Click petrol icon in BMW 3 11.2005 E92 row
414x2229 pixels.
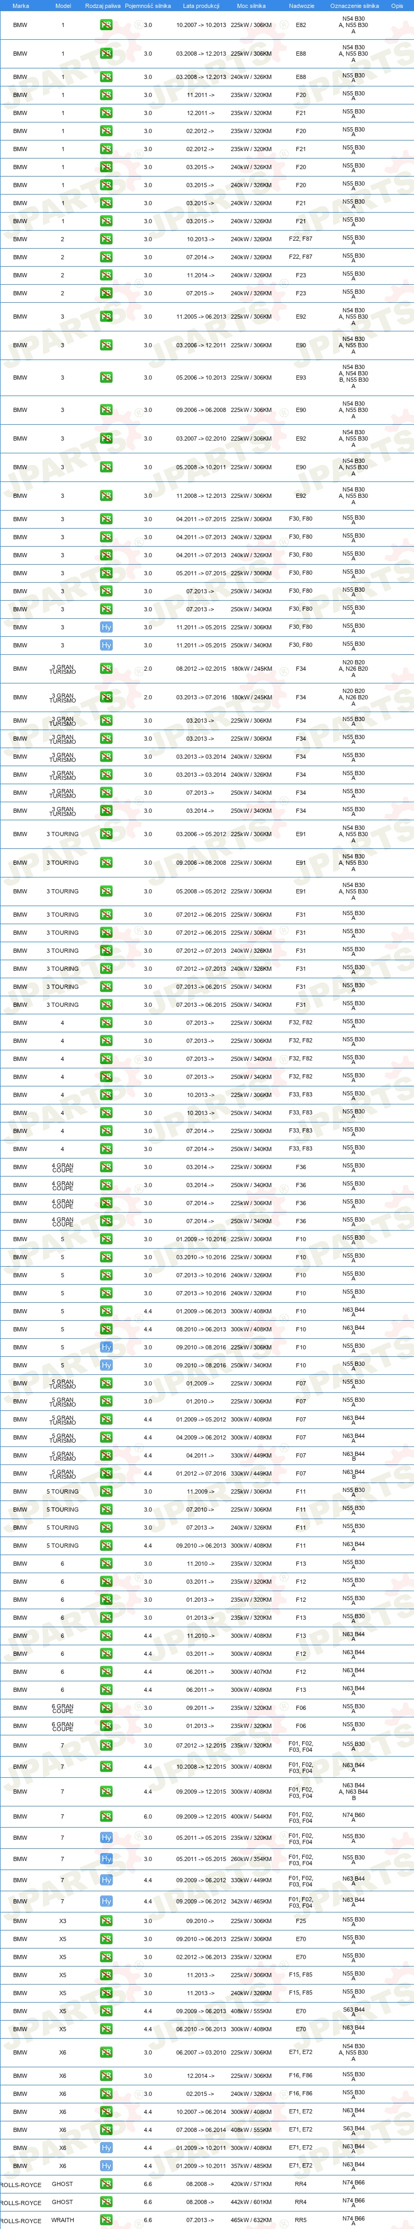pyautogui.click(x=105, y=317)
